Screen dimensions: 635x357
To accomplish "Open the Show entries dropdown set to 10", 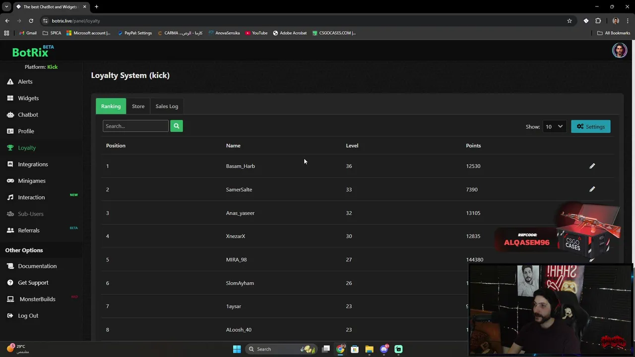I will [x=554, y=126].
